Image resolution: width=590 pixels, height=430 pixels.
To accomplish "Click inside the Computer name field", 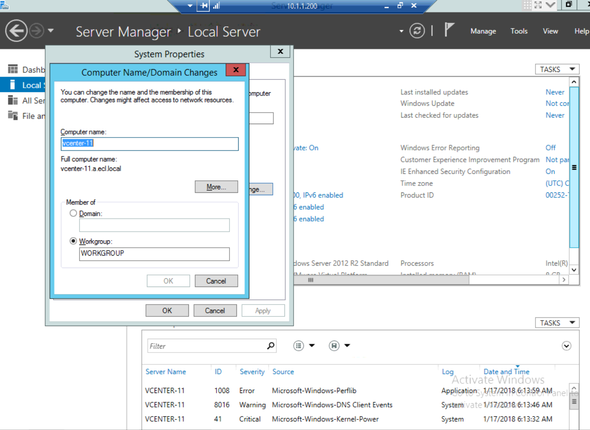I will pos(150,144).
